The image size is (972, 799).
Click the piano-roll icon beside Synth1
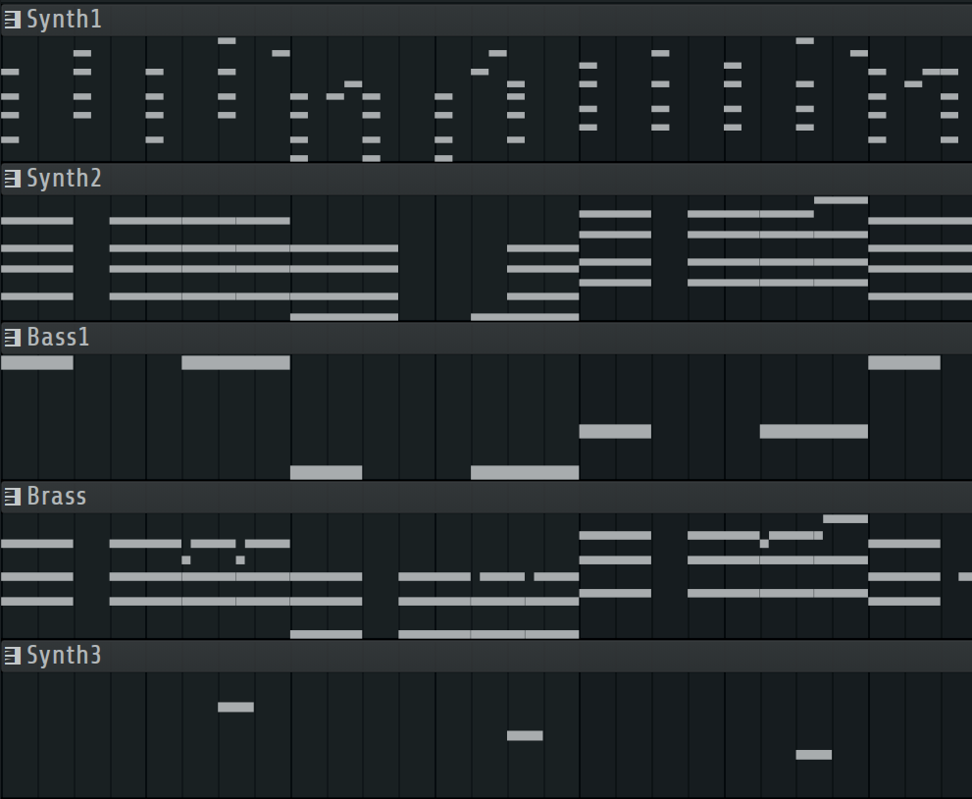13,20
